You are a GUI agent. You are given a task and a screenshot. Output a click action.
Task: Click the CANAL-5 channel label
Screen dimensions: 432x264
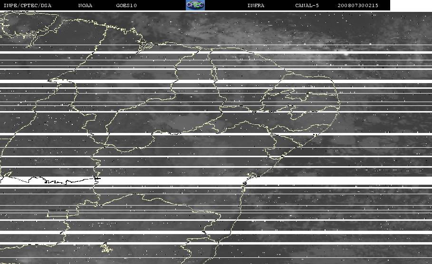coord(307,5)
